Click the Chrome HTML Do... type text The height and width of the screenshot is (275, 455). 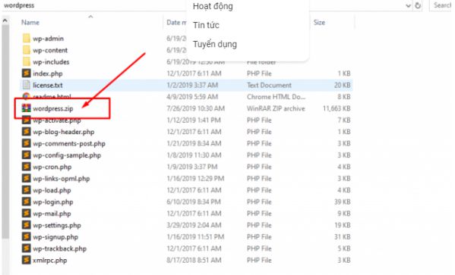coord(276,97)
